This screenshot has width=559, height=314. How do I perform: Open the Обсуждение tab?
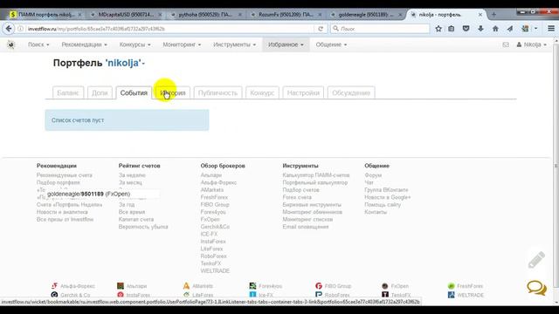(351, 92)
